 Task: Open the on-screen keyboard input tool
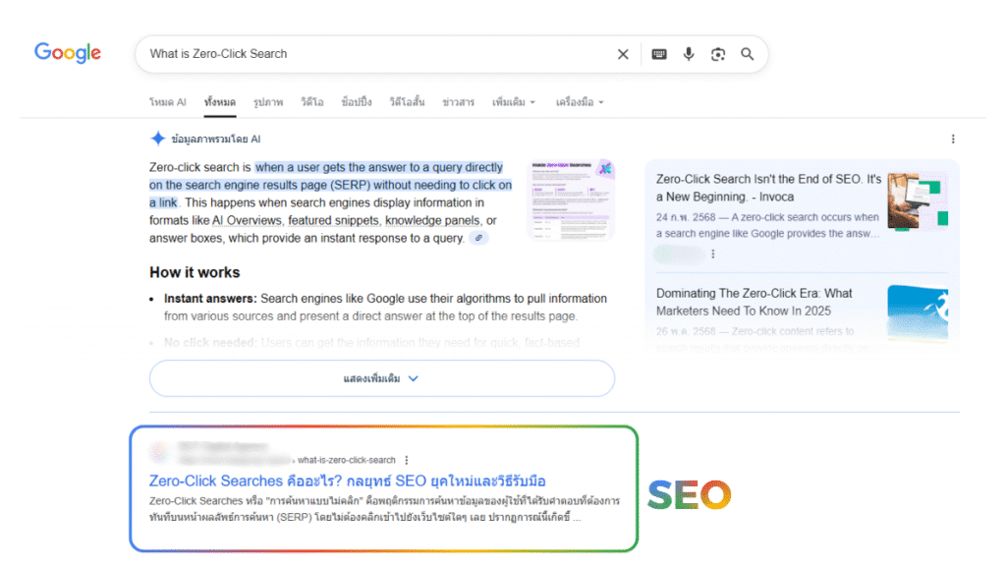pyautogui.click(x=659, y=54)
